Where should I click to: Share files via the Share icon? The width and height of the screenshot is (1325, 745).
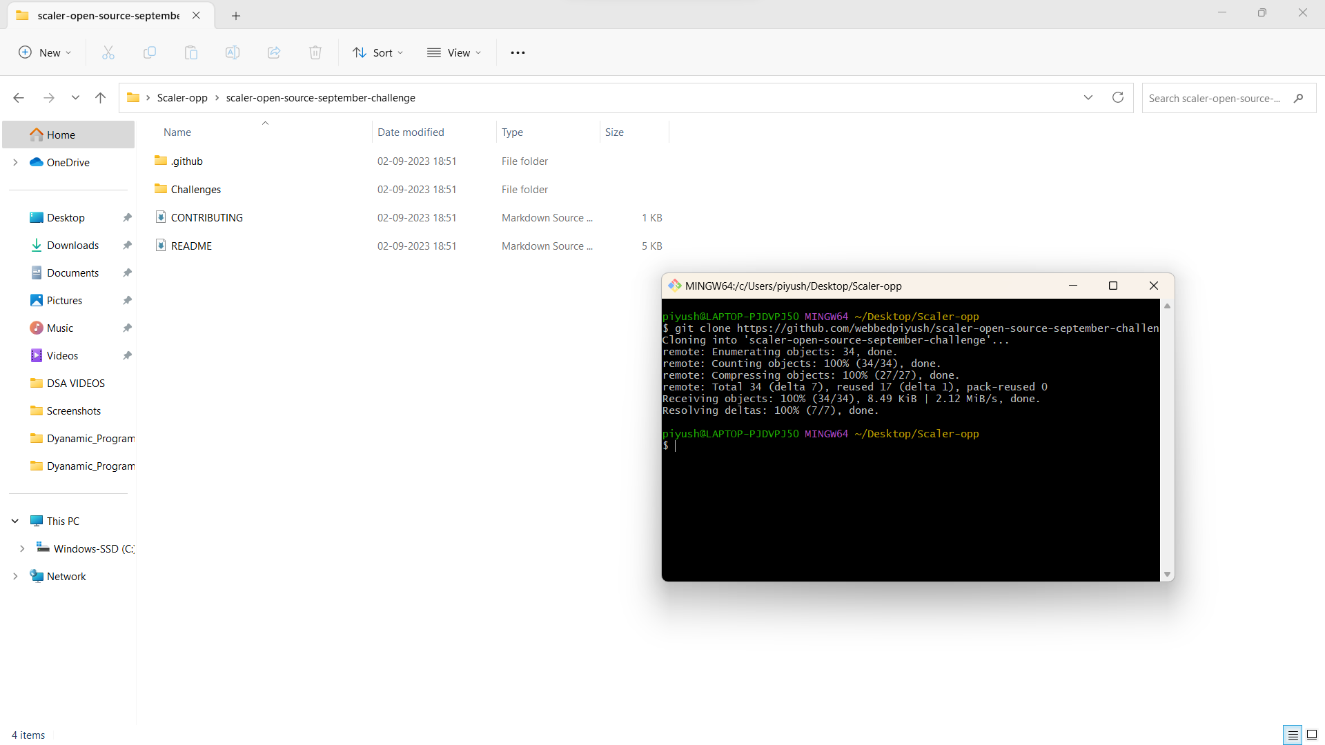273,52
